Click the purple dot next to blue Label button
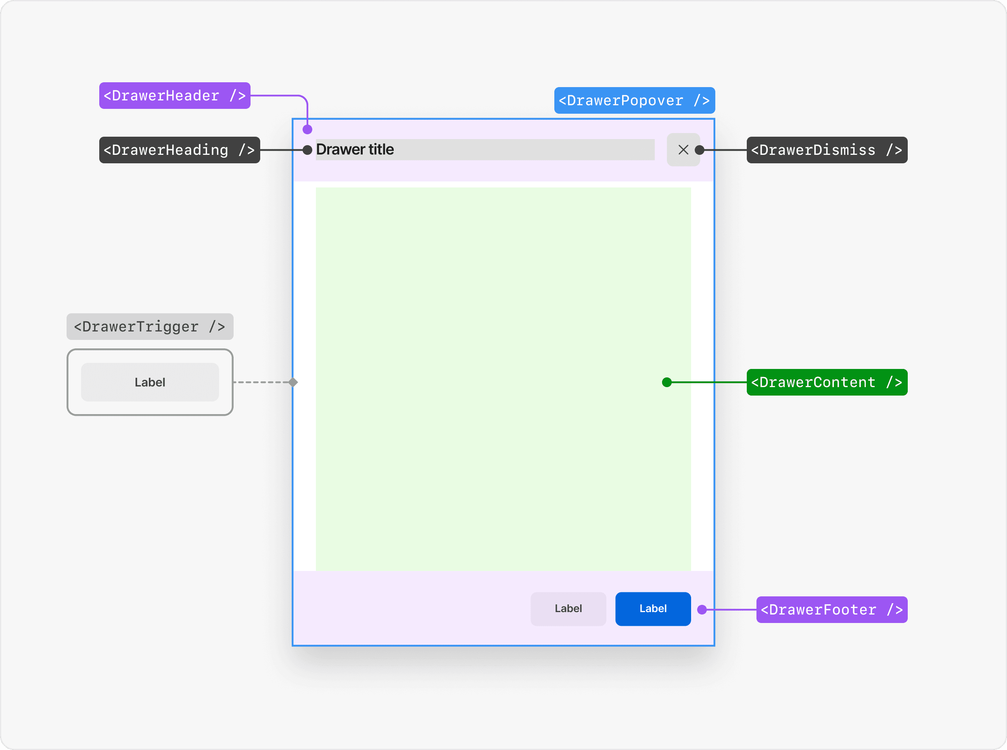The height and width of the screenshot is (750, 1007). coord(702,610)
